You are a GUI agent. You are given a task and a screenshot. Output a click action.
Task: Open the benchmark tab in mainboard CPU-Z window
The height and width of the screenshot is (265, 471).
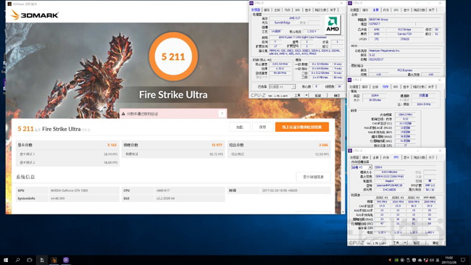pyautogui.click(x=419, y=10)
